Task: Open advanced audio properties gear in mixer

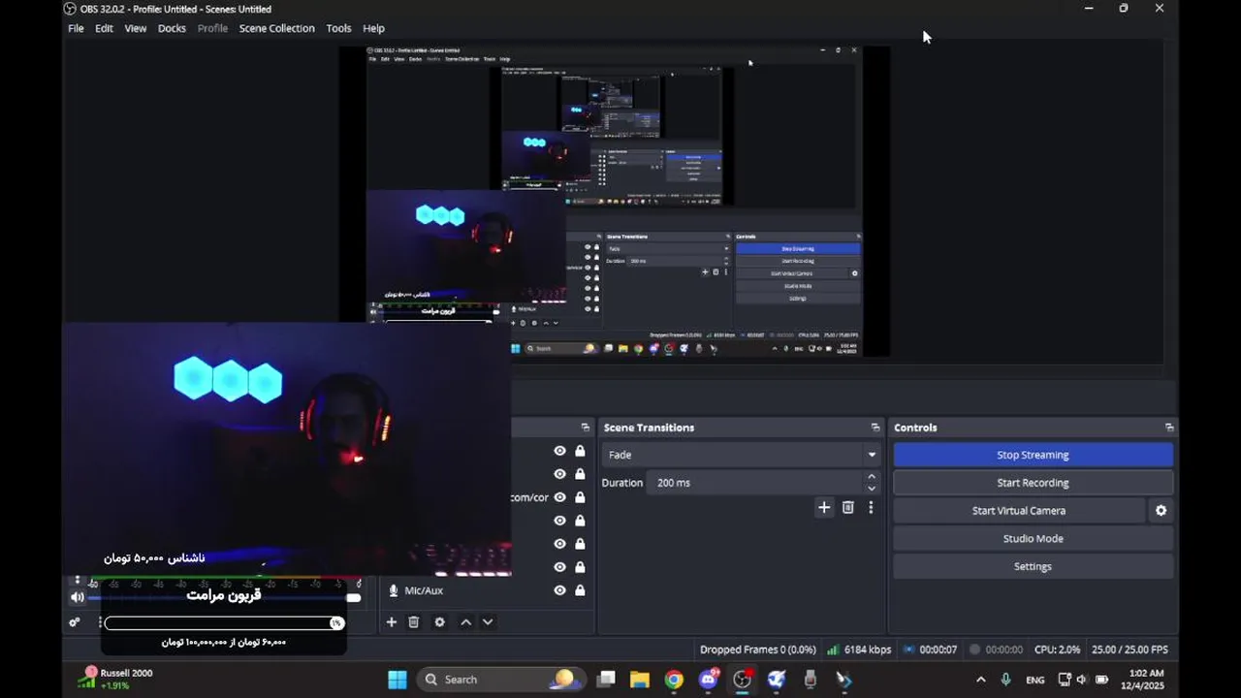Action: pyautogui.click(x=75, y=622)
